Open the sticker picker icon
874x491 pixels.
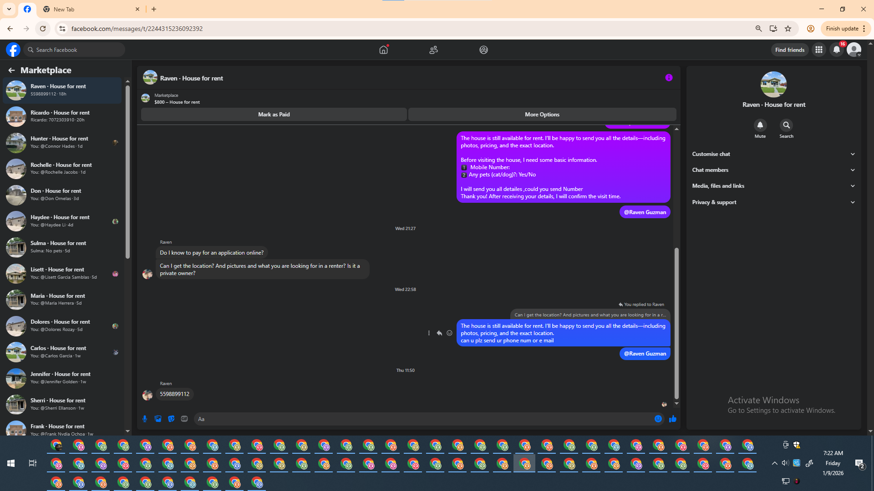click(171, 419)
